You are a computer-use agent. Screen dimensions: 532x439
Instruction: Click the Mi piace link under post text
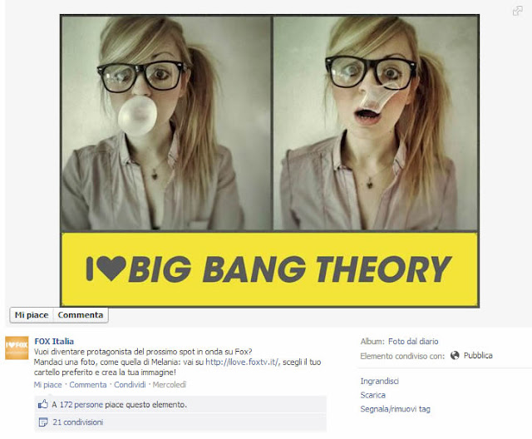click(x=48, y=385)
